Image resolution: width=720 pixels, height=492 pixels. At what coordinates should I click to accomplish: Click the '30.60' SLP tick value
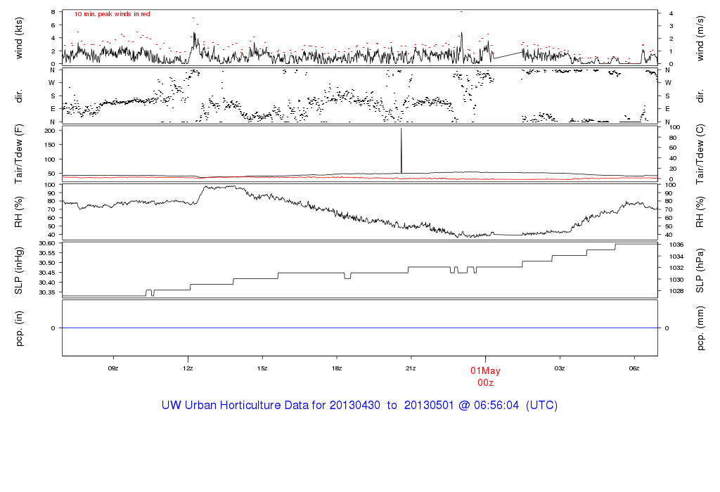[x=47, y=243]
